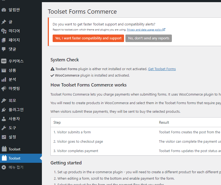Image resolution: width=221 pixels, height=185 pixels.
Task: Open the 사용자 users menu
Action: click(x=21, y=119)
